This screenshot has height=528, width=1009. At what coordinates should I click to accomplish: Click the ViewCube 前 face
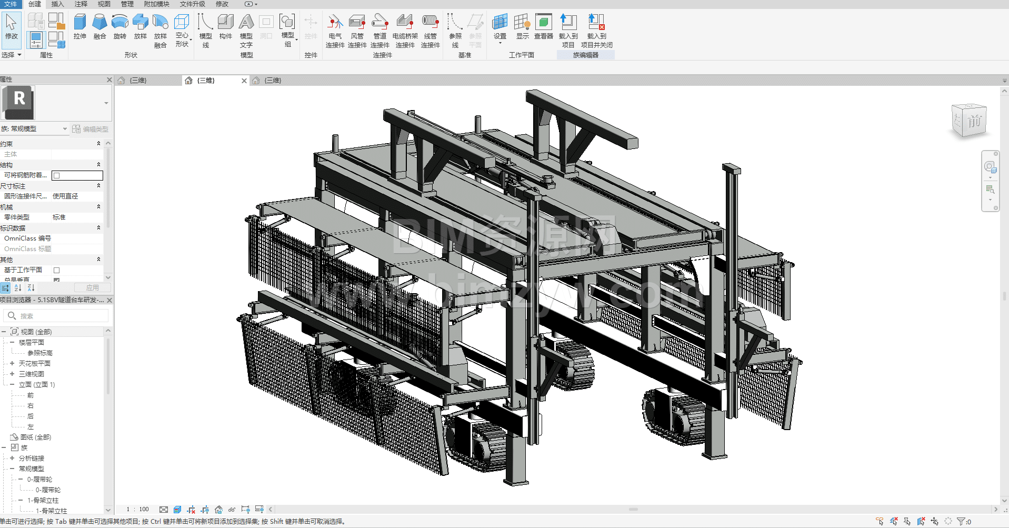pyautogui.click(x=974, y=121)
